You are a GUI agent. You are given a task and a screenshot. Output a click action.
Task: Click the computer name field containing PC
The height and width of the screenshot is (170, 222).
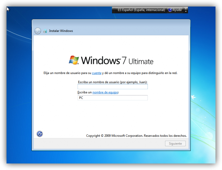click(113, 98)
